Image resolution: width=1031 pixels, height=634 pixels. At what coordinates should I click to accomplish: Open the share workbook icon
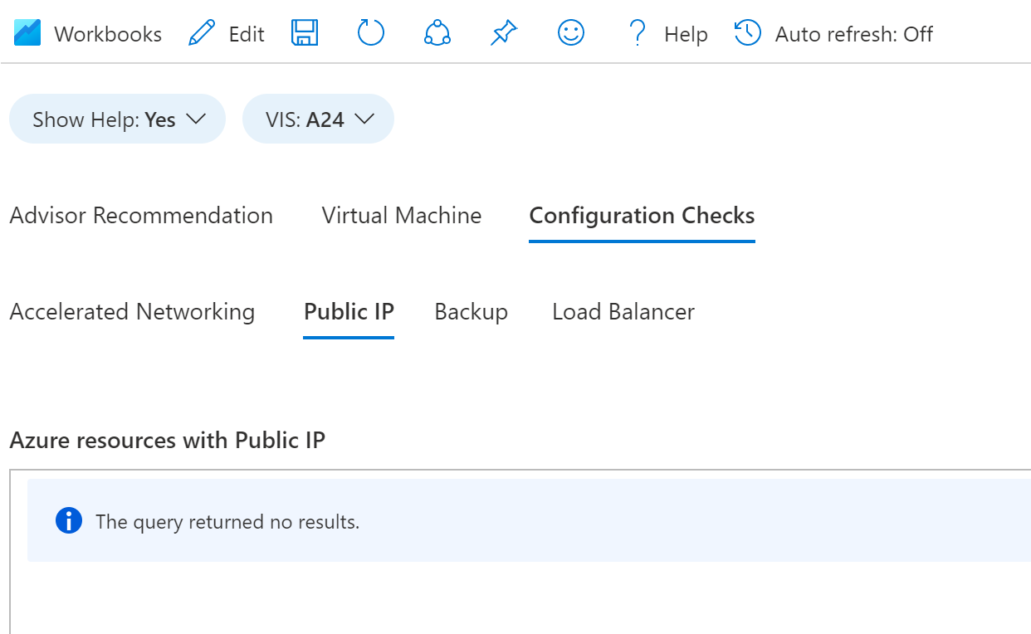(x=437, y=33)
